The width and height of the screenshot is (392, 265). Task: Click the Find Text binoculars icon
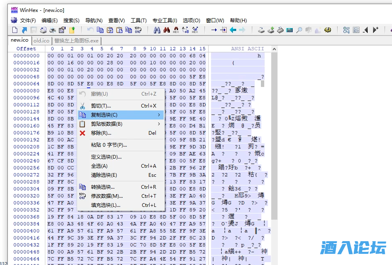[157, 30]
